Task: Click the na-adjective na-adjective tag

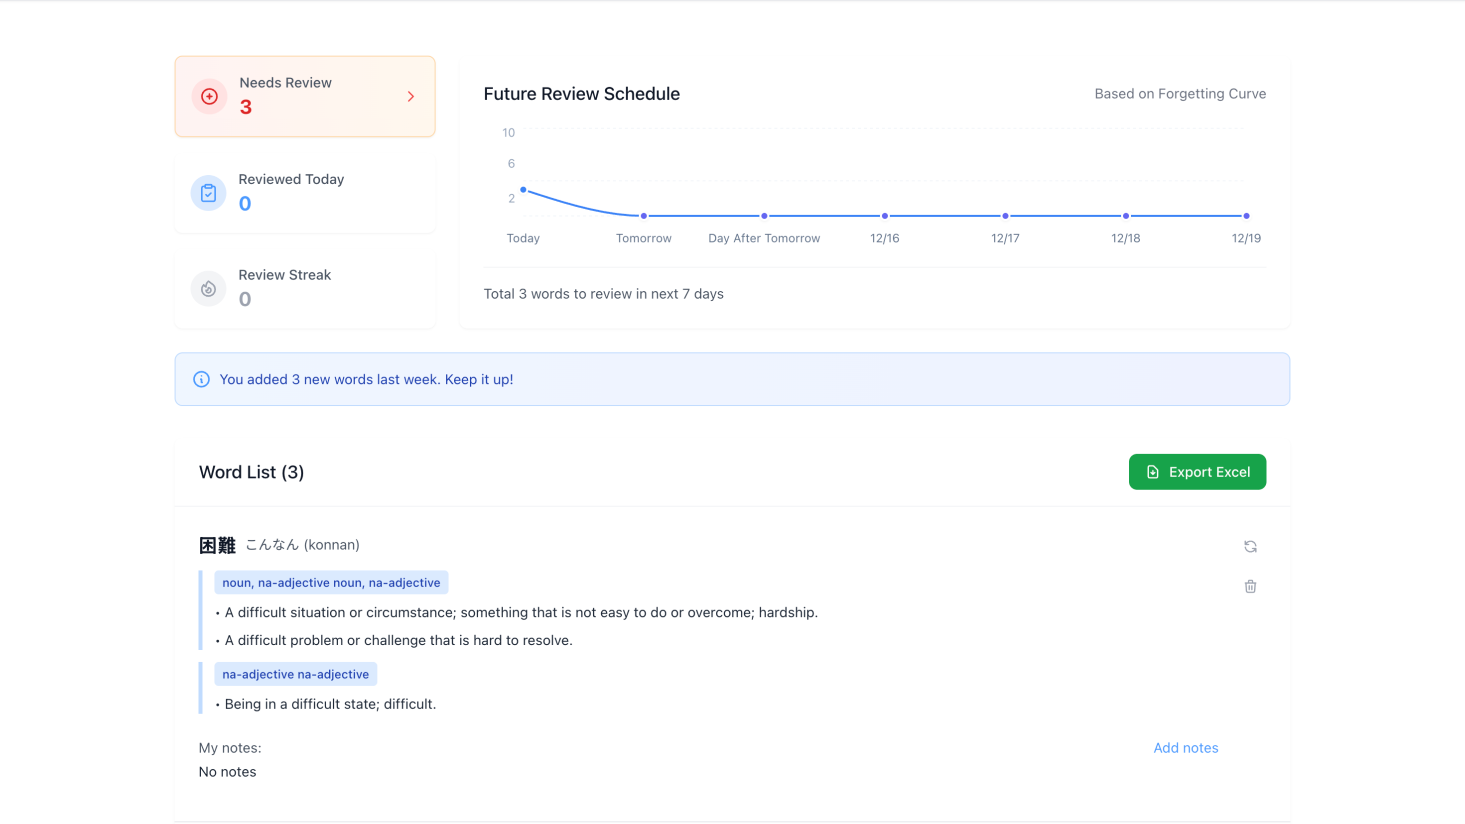Action: pos(295,674)
